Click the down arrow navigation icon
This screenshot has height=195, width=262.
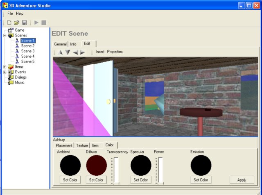point(68,52)
